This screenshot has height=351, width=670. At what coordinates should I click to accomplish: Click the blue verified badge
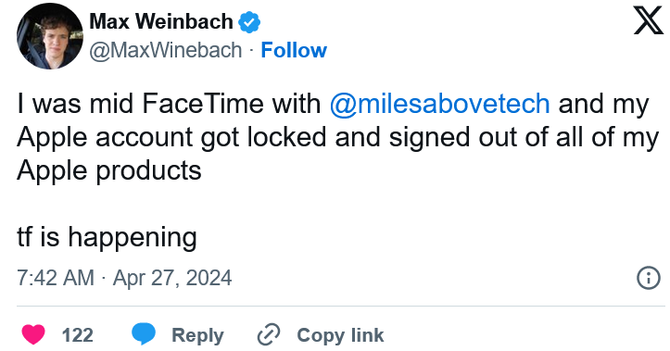(x=249, y=22)
